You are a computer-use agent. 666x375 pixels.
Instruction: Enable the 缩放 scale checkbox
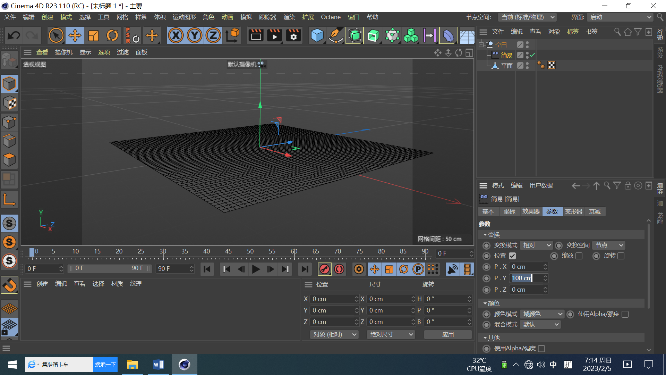(x=579, y=256)
